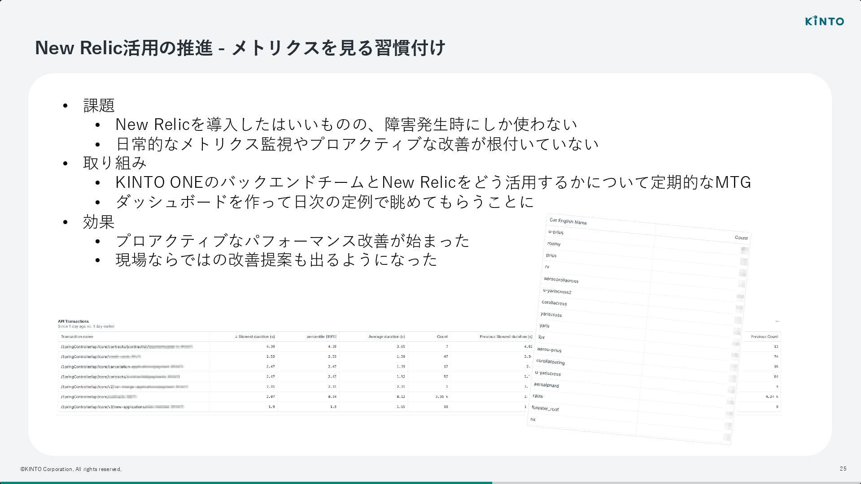Click the '©KINTO Corporation. All rights reserved.' footer

[71, 469]
